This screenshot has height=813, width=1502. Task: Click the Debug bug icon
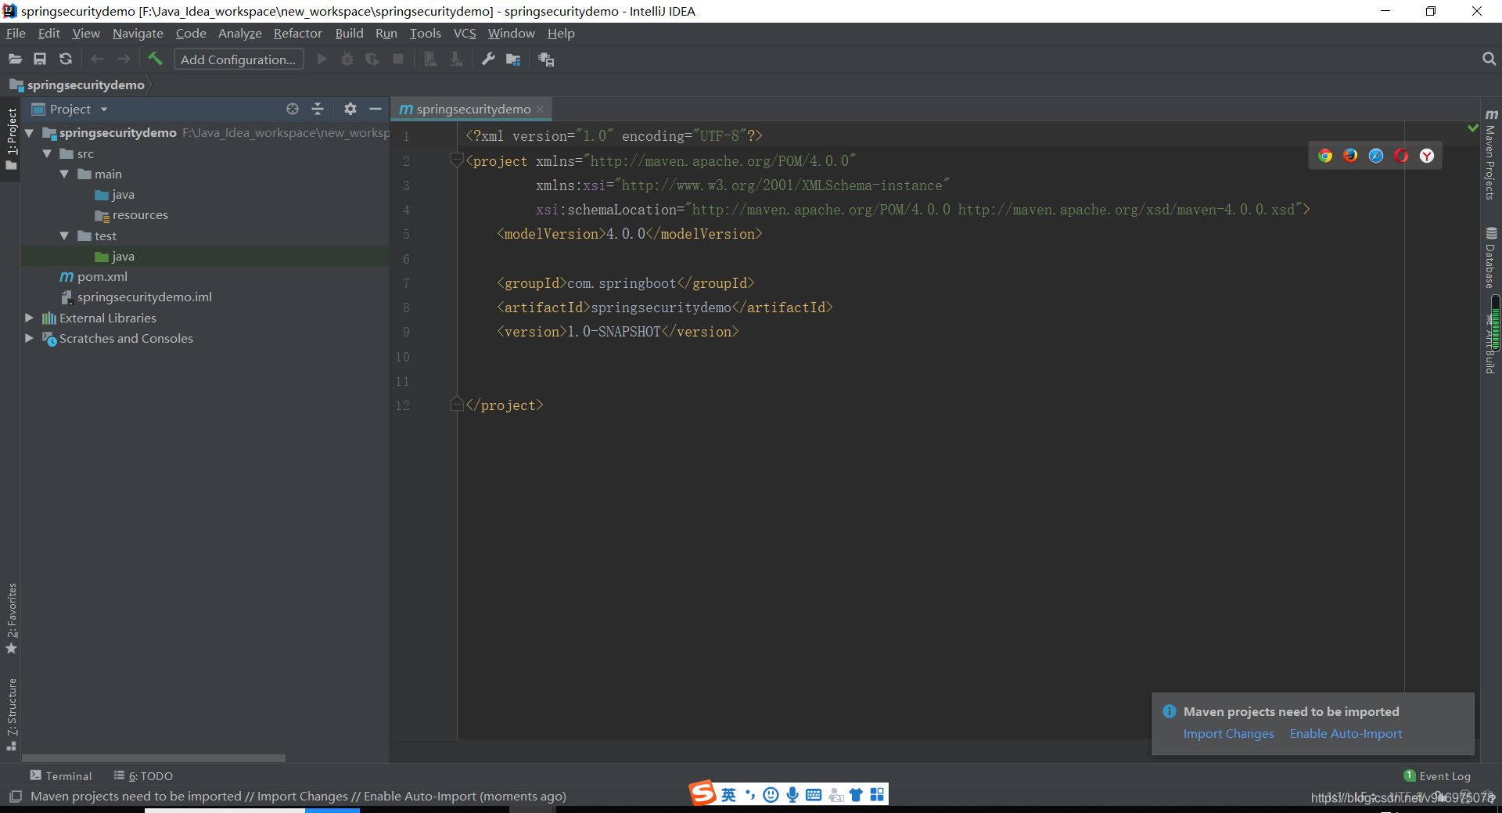[x=347, y=59]
